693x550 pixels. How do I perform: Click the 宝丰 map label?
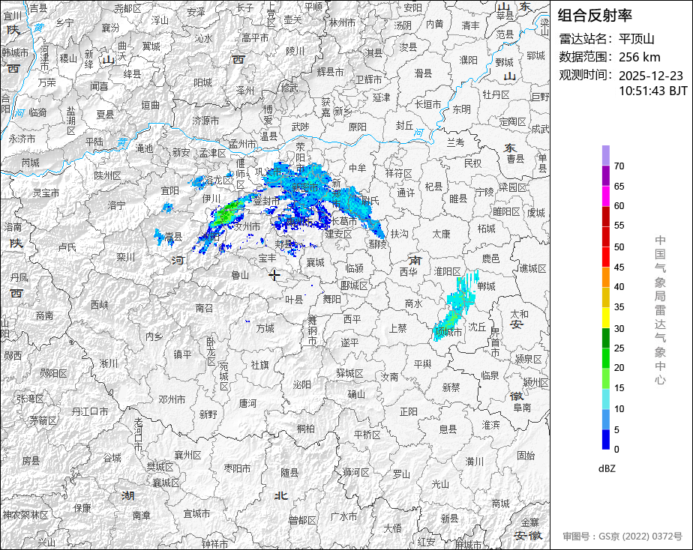point(268,258)
